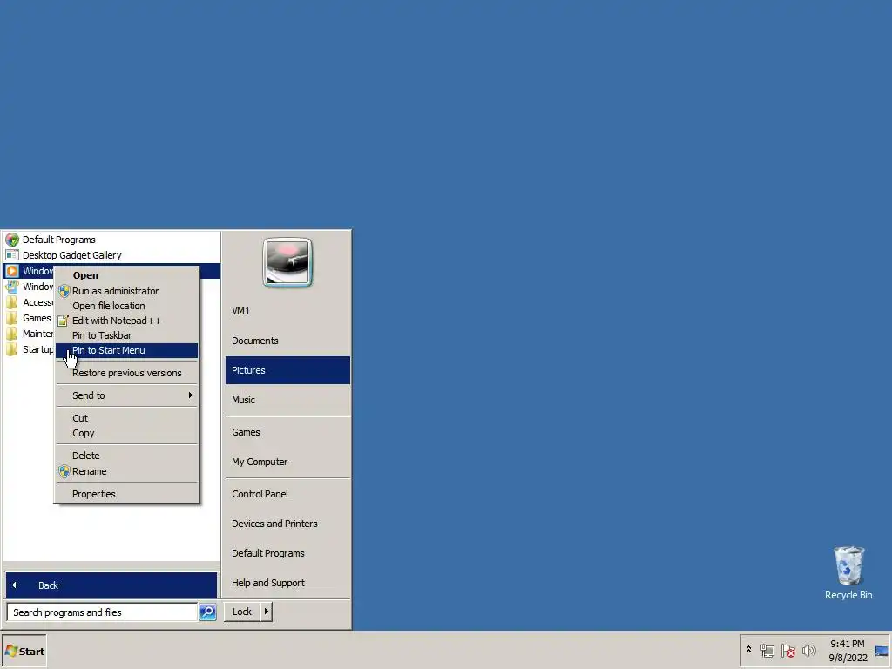Click the Lock button
Image resolution: width=892 pixels, height=669 pixels.
tap(242, 612)
